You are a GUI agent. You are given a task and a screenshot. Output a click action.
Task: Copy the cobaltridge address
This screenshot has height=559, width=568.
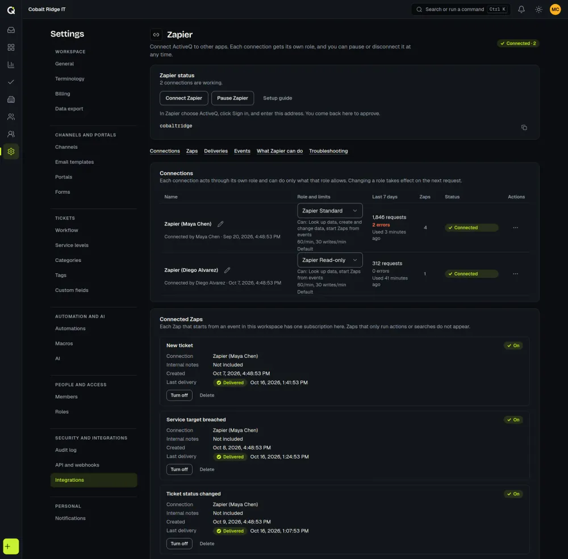tap(524, 127)
